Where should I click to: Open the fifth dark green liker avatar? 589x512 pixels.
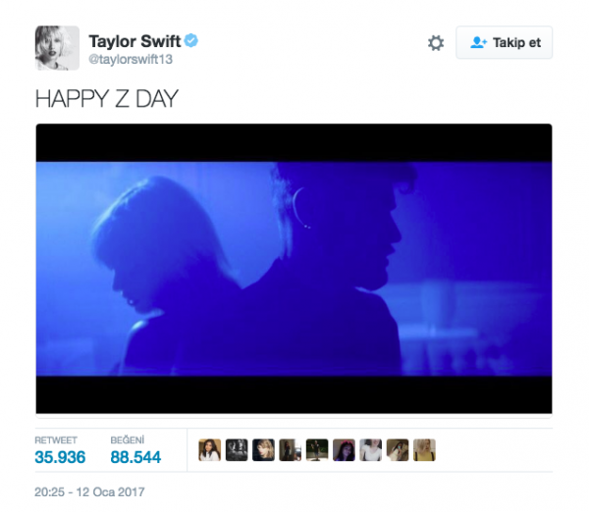tap(317, 450)
